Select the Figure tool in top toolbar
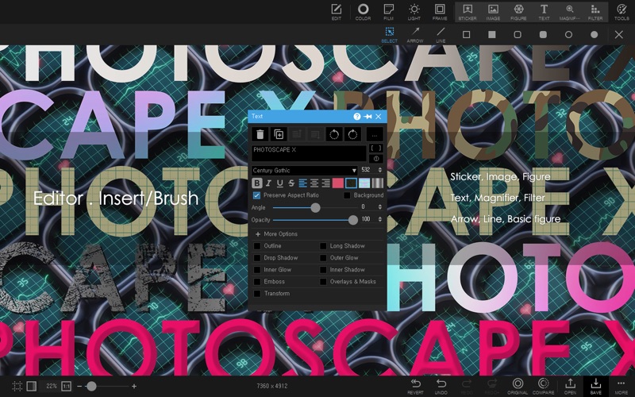 [x=518, y=10]
